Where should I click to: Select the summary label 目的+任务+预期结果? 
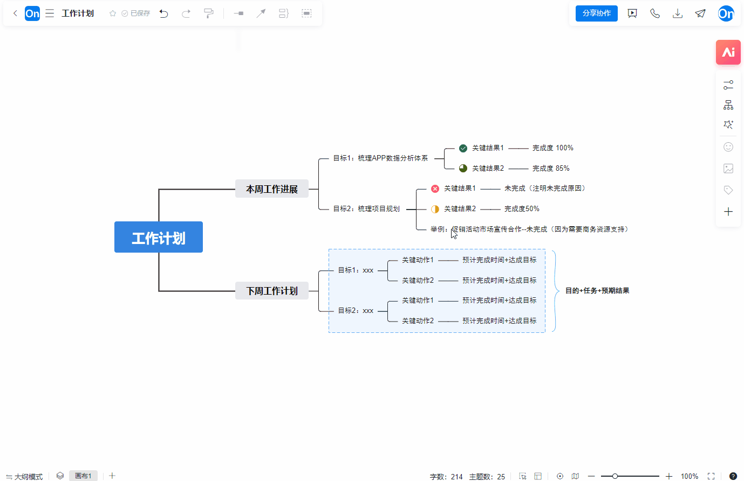point(597,291)
